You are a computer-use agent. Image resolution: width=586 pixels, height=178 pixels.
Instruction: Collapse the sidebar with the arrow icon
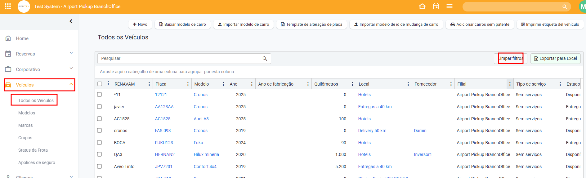point(71,21)
